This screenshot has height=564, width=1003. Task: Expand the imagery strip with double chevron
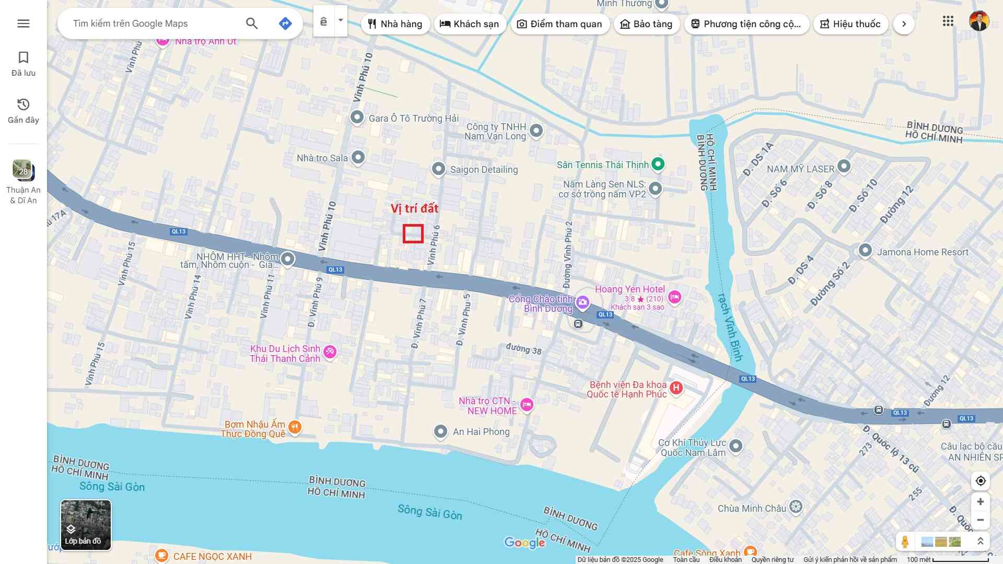(981, 542)
